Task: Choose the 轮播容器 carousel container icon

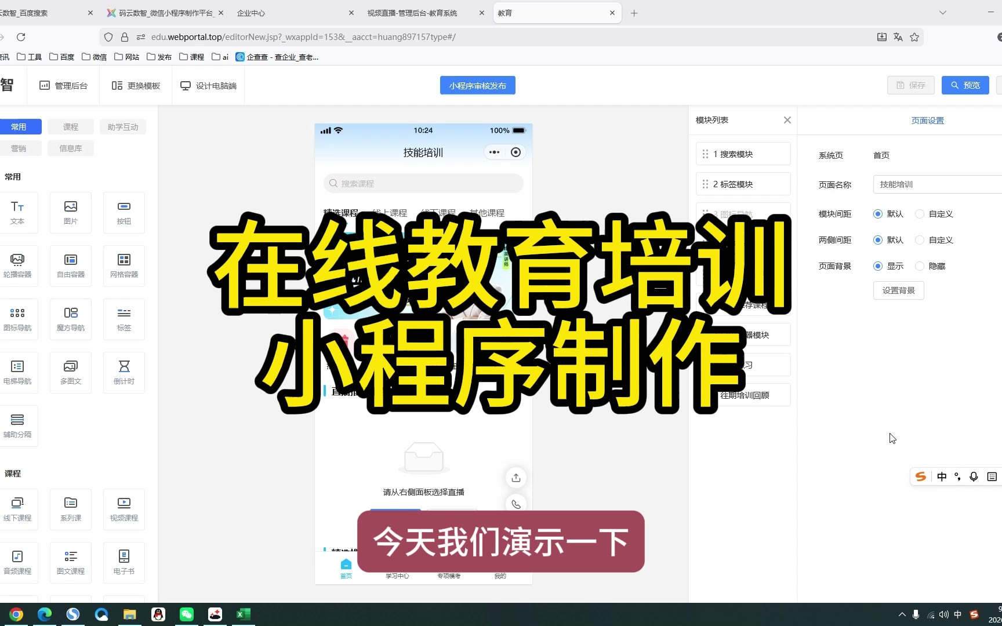Action: coord(17,265)
